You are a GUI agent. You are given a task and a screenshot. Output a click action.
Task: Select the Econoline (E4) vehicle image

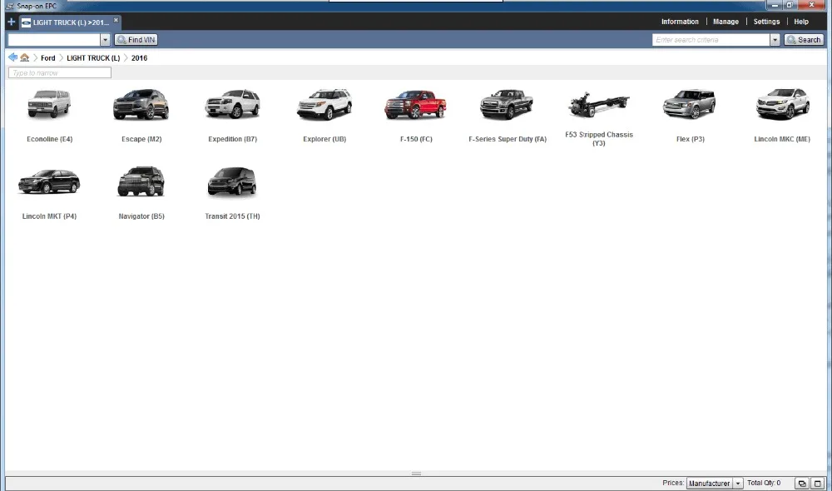click(49, 104)
